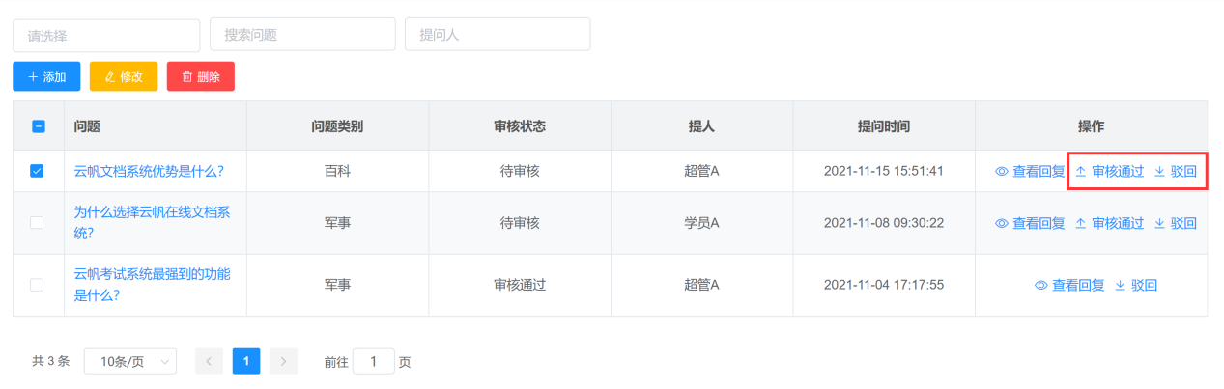Click the download icon in the 学员A row

tap(1159, 223)
